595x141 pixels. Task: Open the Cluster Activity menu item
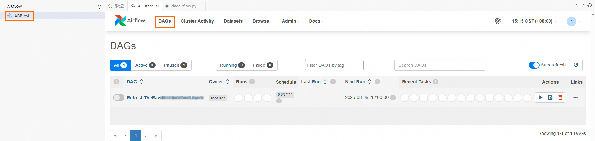(197, 21)
